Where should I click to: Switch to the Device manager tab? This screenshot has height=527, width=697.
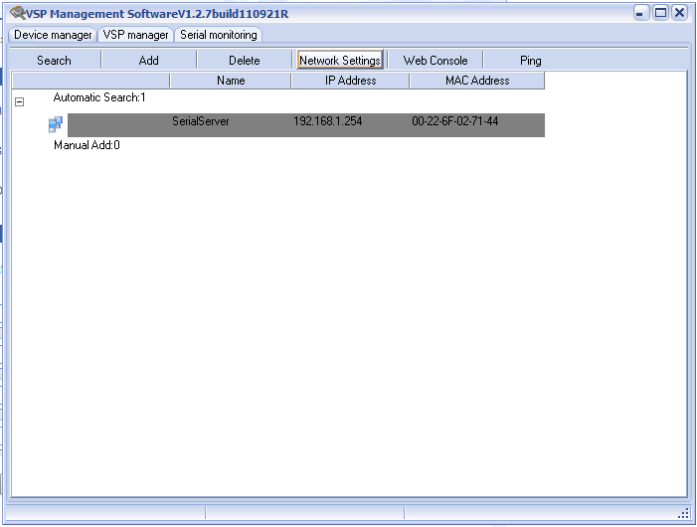(53, 35)
